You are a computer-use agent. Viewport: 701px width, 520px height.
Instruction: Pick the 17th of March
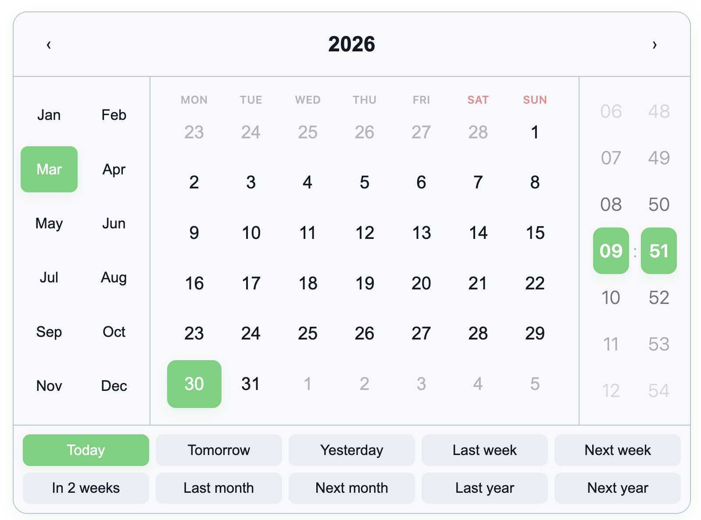pyautogui.click(x=251, y=283)
